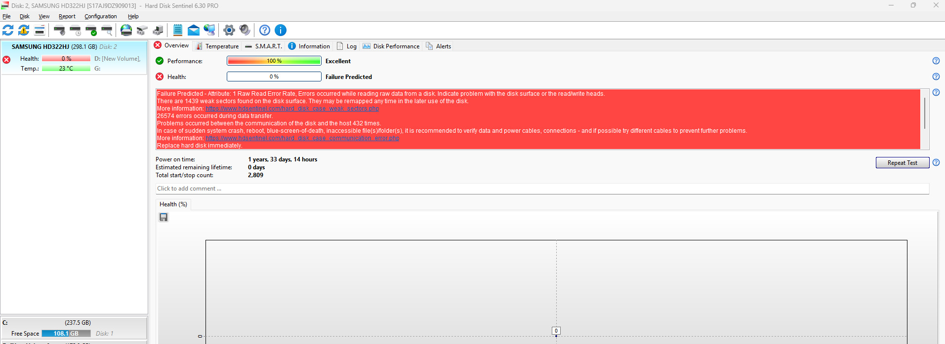Click sidebar Health 0 % red bar
The width and height of the screenshot is (945, 344).
66,59
